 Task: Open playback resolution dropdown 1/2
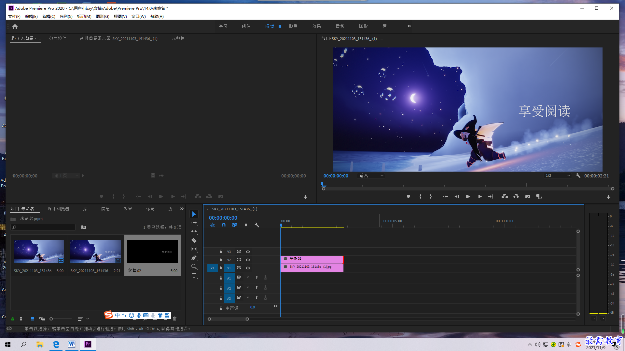pos(558,176)
